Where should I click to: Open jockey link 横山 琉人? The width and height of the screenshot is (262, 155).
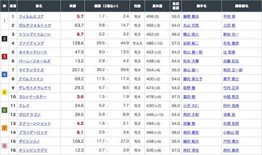click(191, 34)
